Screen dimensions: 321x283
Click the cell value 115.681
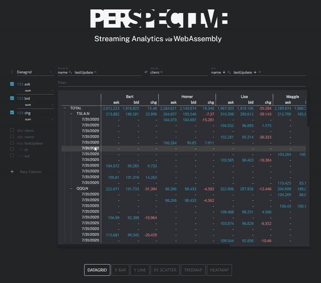click(x=112, y=235)
